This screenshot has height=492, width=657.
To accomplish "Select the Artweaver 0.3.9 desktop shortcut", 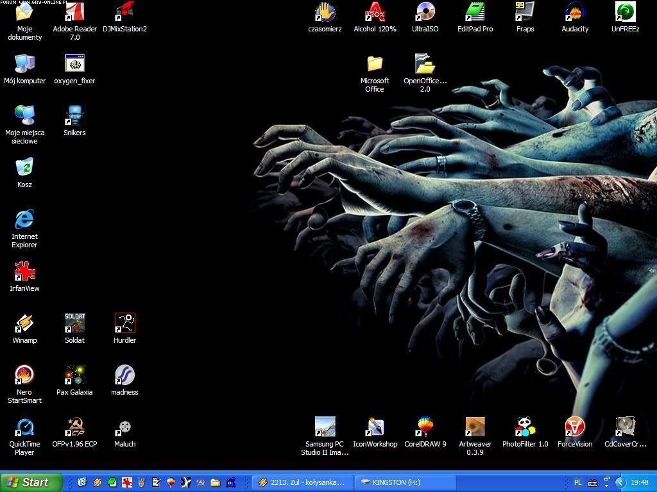I will tap(475, 436).
